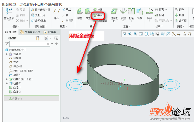196x123 pixels.
Task: Expand the Get Data (获取数据) group dropdown
Action: coord(41,27)
